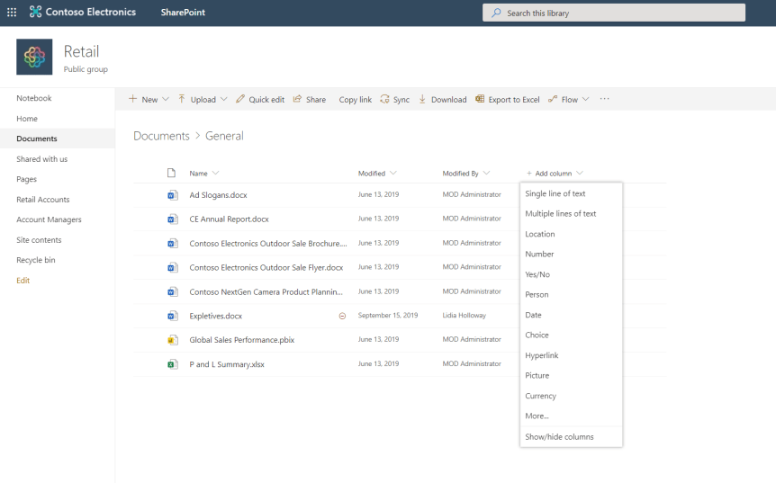The height and width of the screenshot is (483, 776).
Task: Click the Excel icon for P and L Summary
Action: 172,364
